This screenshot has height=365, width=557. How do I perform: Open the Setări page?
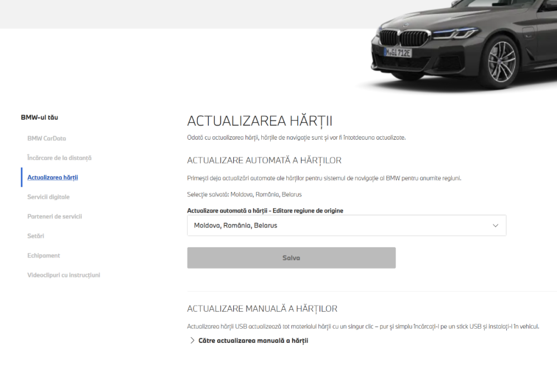pos(36,236)
